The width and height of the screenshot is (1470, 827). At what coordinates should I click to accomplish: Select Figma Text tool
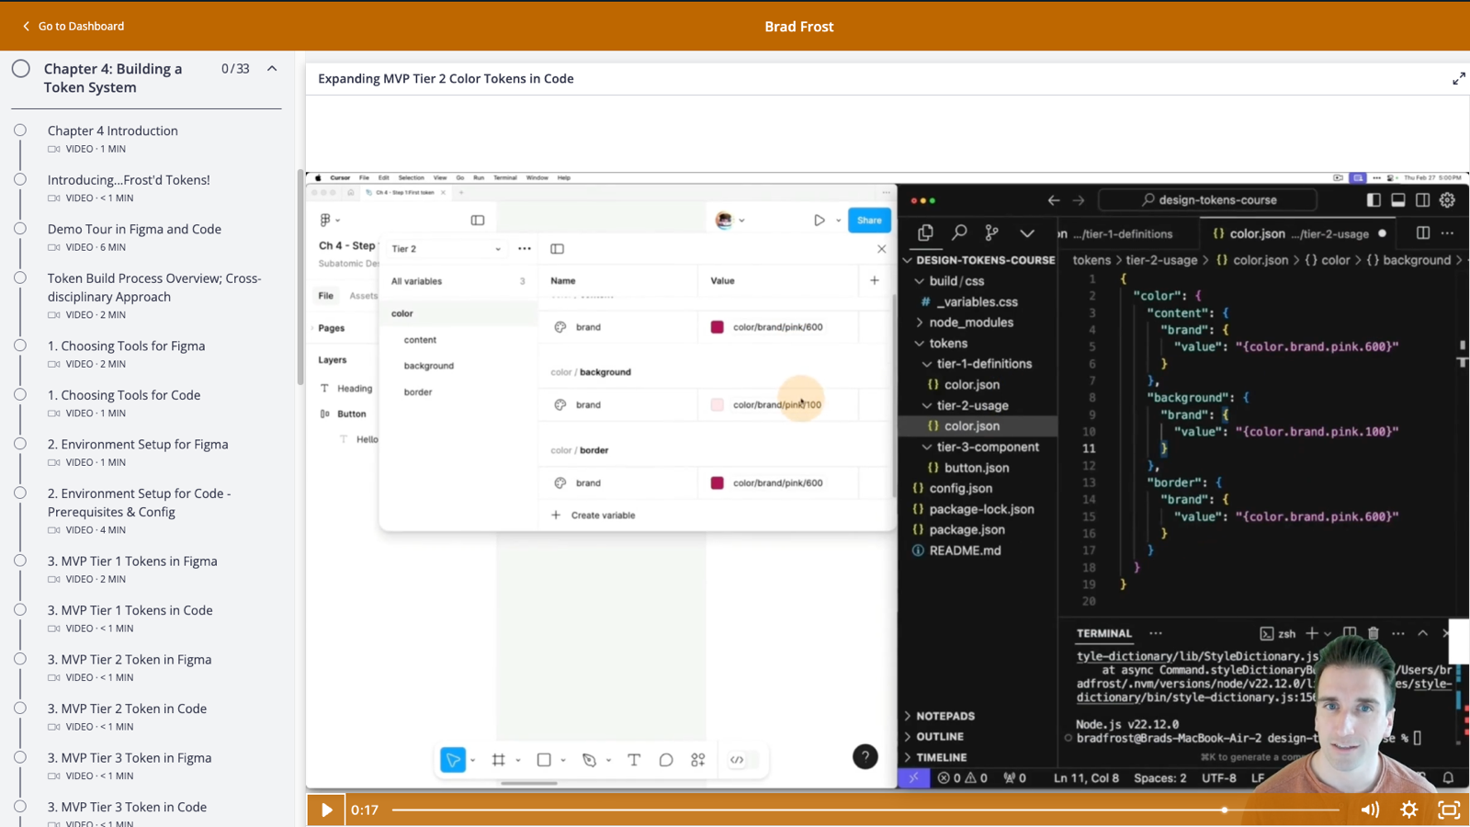634,760
